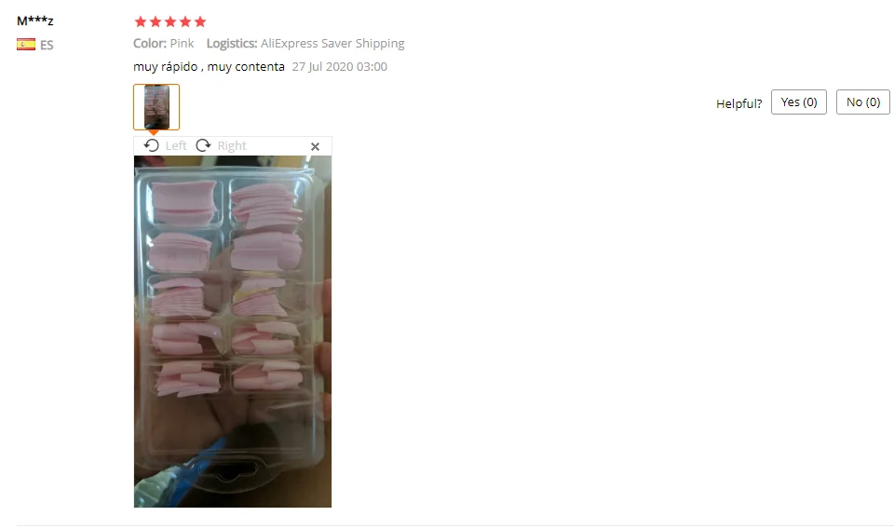Viewport: 894px width, 529px height.
Task: Click the Spain flag icon
Action: pyautogui.click(x=26, y=45)
